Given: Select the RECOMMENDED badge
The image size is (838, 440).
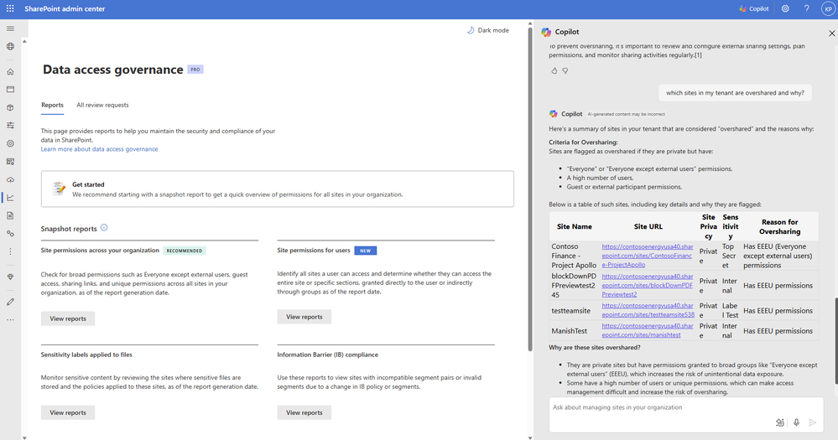Looking at the screenshot, I should pos(185,251).
